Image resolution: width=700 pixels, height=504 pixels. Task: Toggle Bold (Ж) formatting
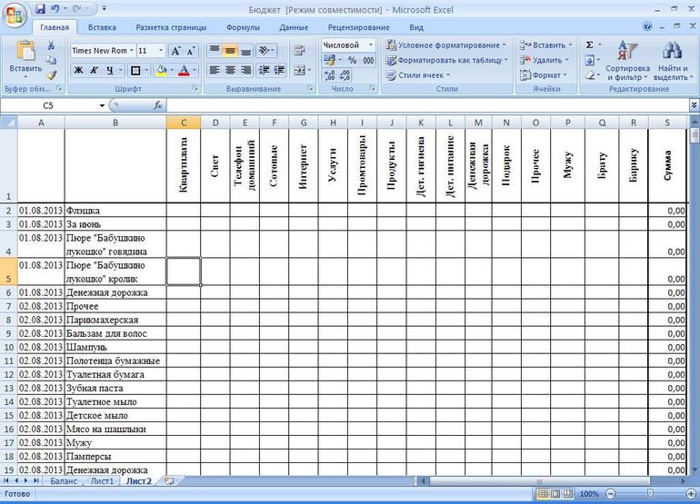click(79, 70)
